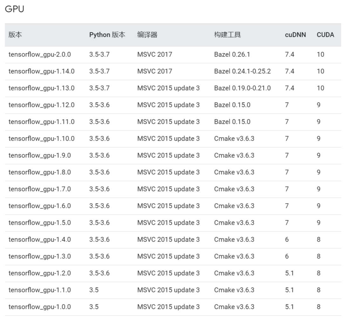Select the tensorflow_gpu-1.7.0 cell
Viewport: 347px width, 320px height.
[x=40, y=189]
